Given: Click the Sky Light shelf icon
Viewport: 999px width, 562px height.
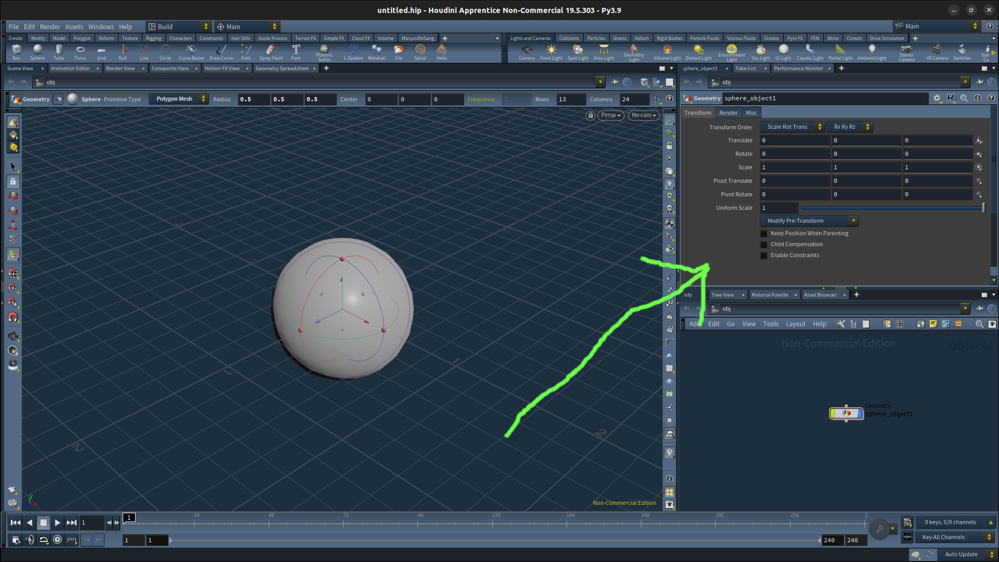Looking at the screenshot, I should [x=760, y=52].
